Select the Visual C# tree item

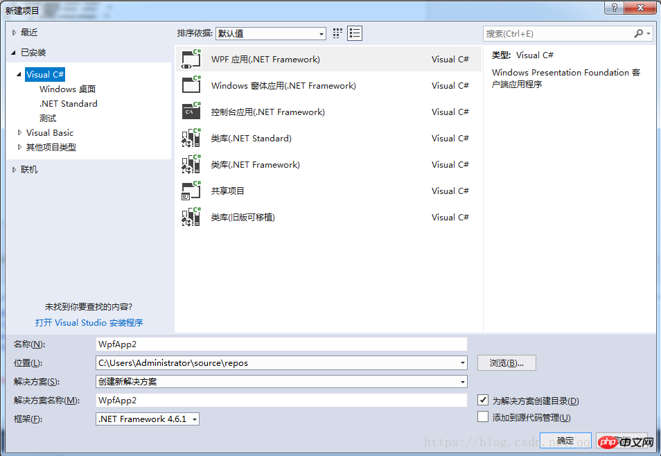[45, 74]
